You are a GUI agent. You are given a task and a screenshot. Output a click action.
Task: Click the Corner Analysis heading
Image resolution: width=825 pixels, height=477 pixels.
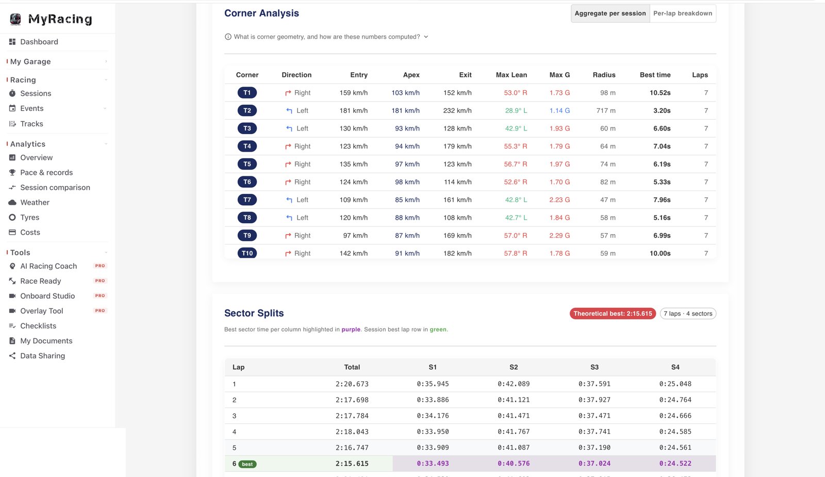261,13
